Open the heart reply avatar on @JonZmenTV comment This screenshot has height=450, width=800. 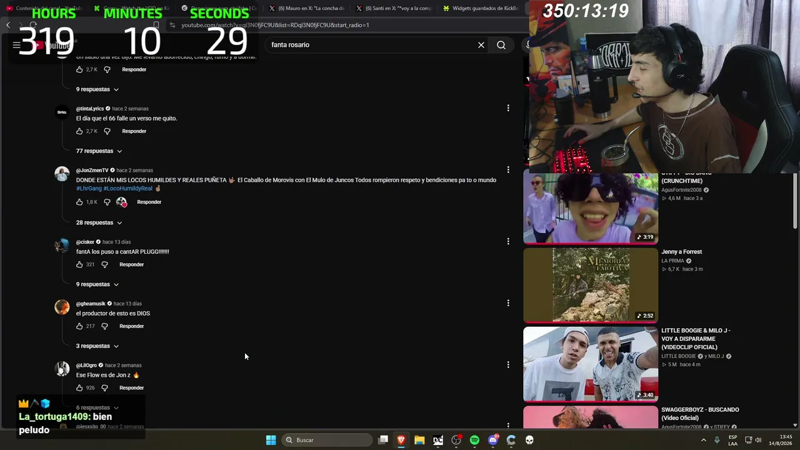click(121, 202)
